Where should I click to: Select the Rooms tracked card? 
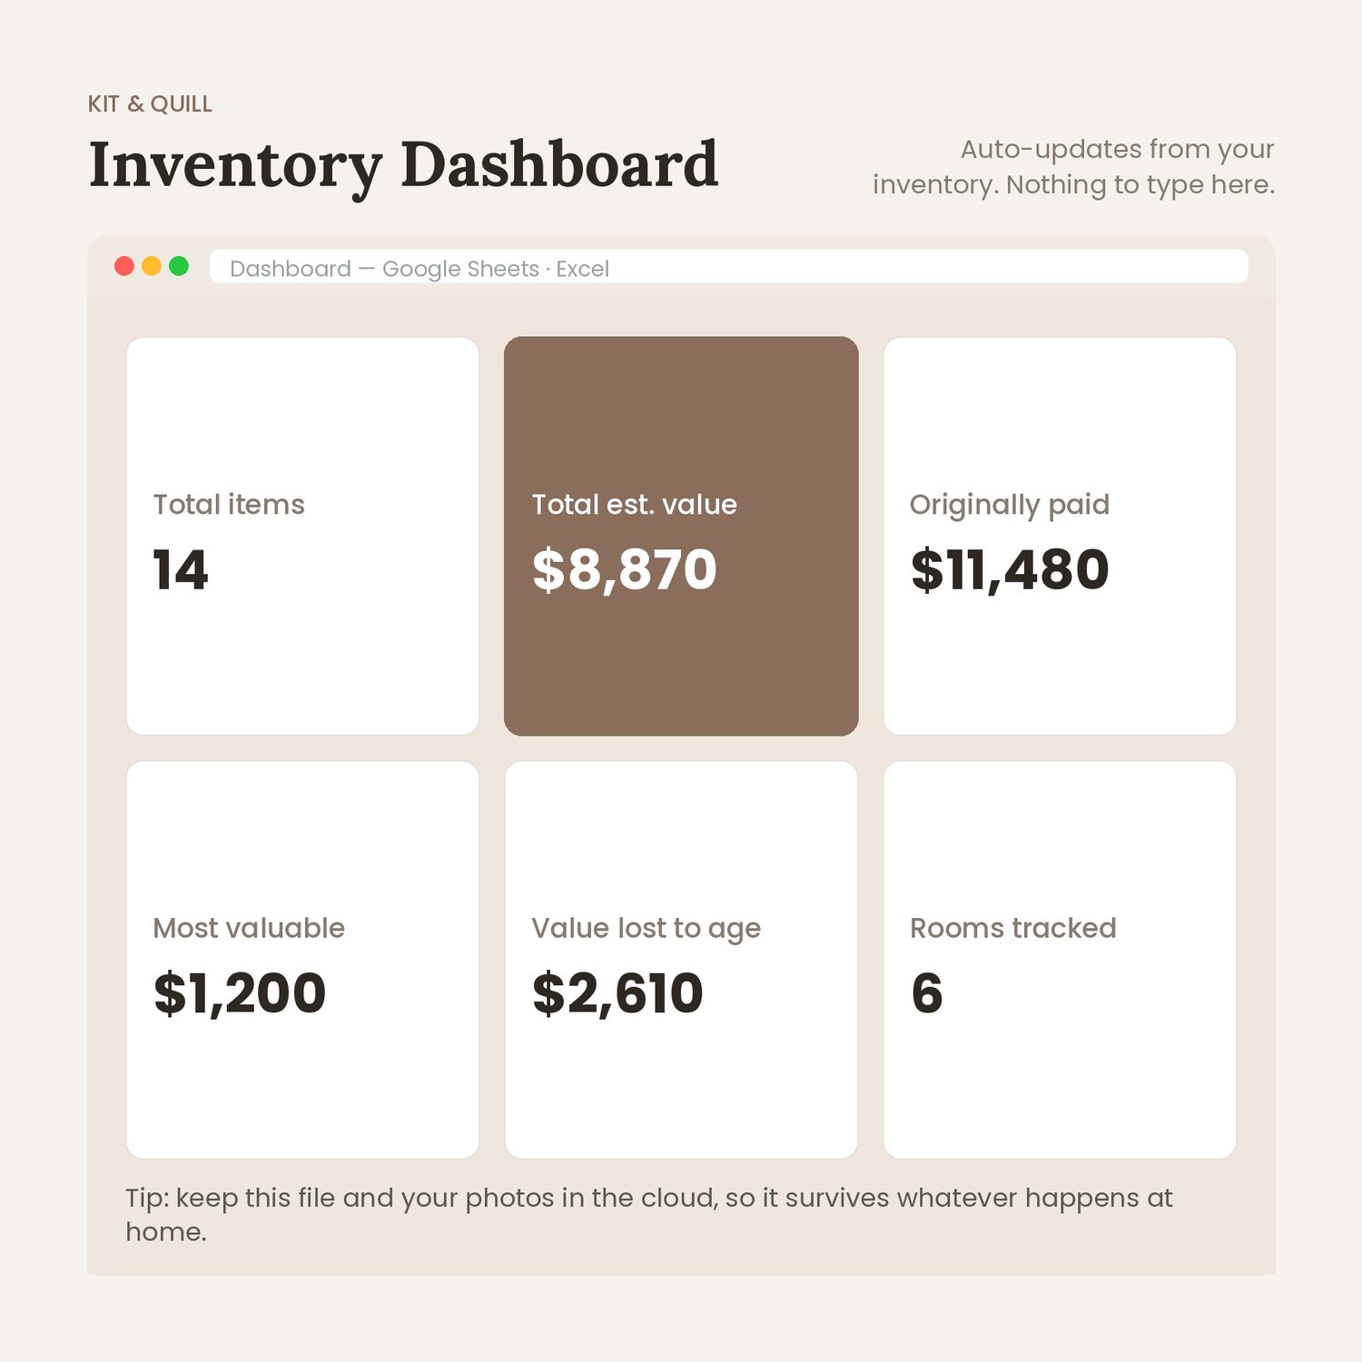tap(1060, 960)
